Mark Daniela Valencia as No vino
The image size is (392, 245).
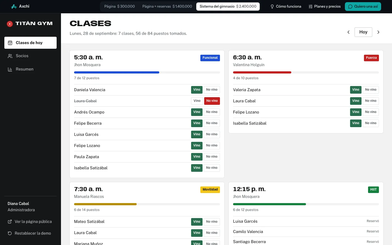tap(212, 90)
